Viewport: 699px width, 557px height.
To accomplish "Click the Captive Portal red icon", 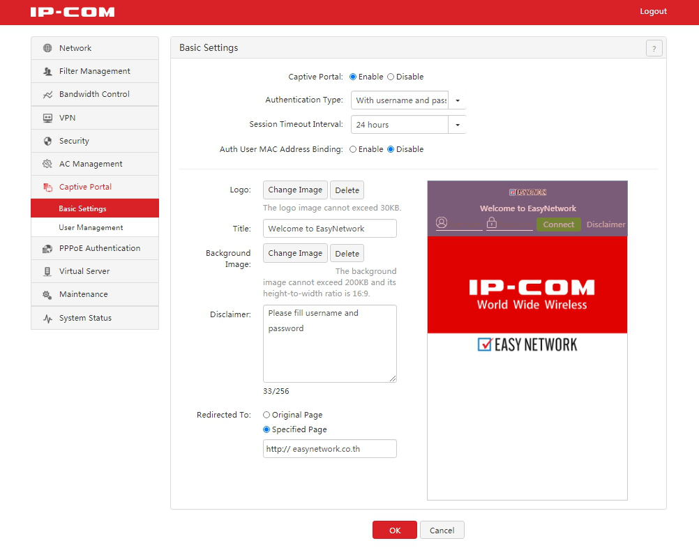I will click(x=47, y=187).
